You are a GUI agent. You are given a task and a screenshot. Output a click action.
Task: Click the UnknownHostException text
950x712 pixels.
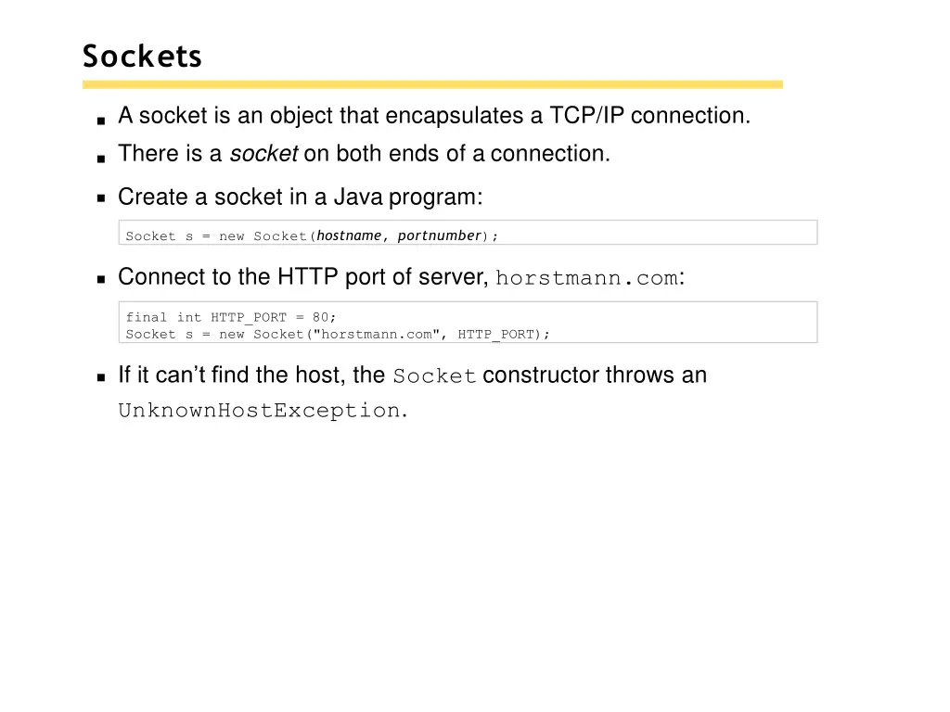[x=259, y=411]
